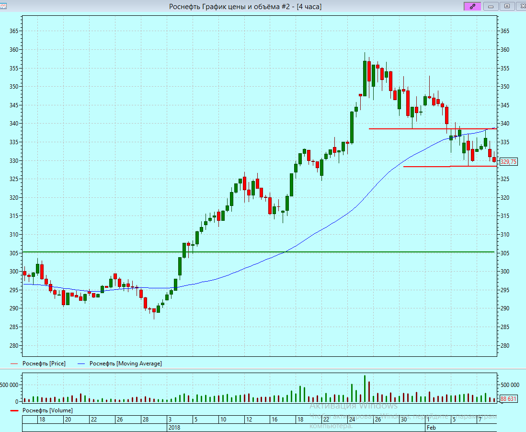526x432 pixels.
Task: Click date label 20 on the time axis
Action: pyautogui.click(x=68, y=419)
